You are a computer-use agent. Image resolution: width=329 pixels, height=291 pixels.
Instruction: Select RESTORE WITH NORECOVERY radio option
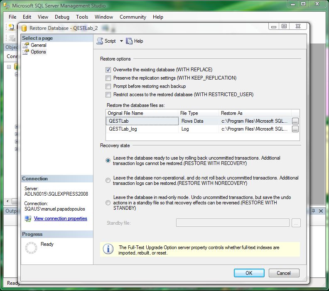pyautogui.click(x=108, y=180)
